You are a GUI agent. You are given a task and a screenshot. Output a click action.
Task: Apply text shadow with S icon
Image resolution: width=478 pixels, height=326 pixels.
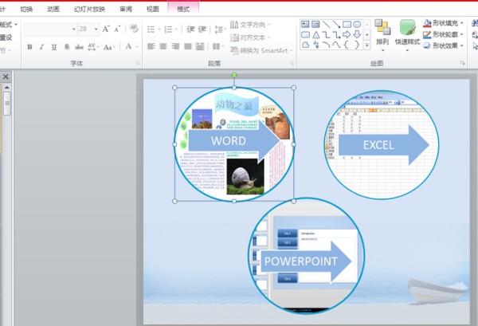click(66, 47)
